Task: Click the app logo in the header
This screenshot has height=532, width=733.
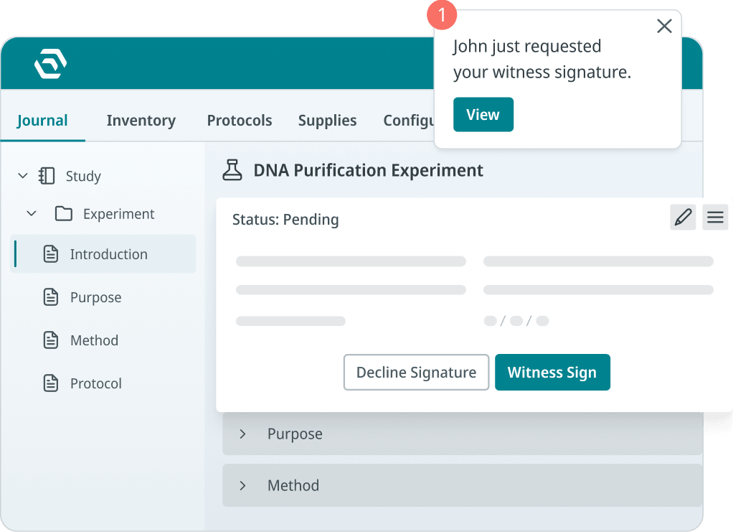Action: pyautogui.click(x=50, y=63)
